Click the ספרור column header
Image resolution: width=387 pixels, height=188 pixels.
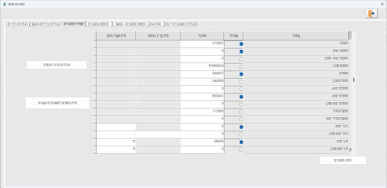[202, 36]
